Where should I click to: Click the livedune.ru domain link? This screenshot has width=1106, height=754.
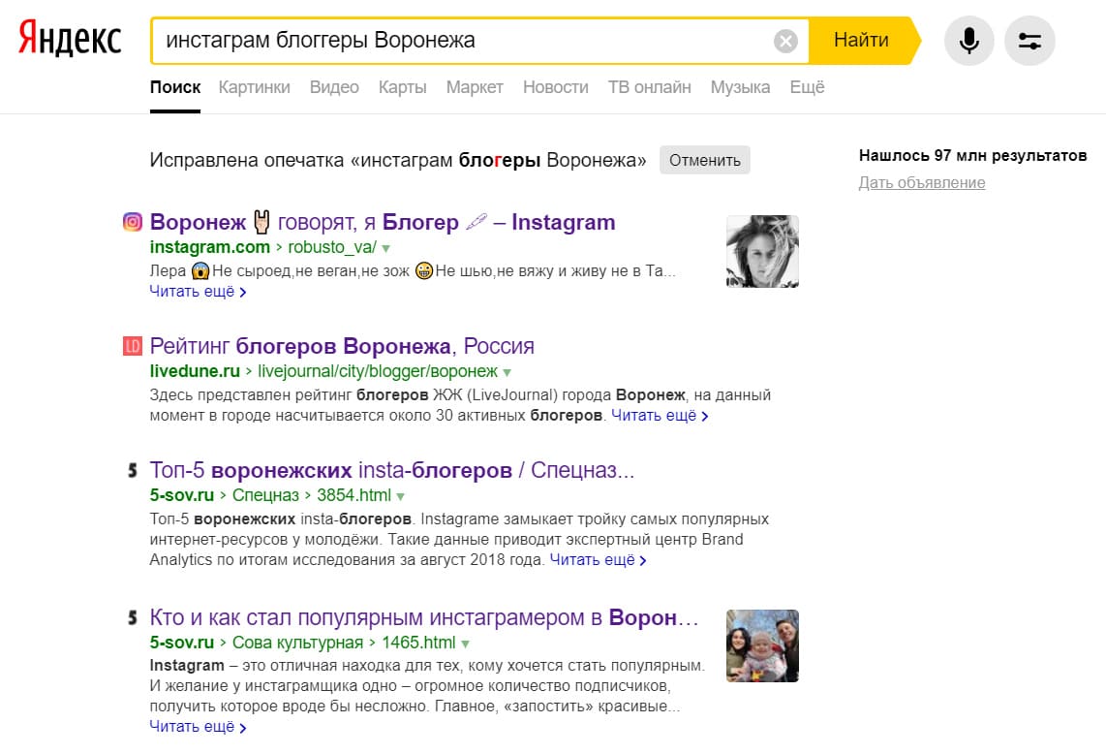coord(195,371)
